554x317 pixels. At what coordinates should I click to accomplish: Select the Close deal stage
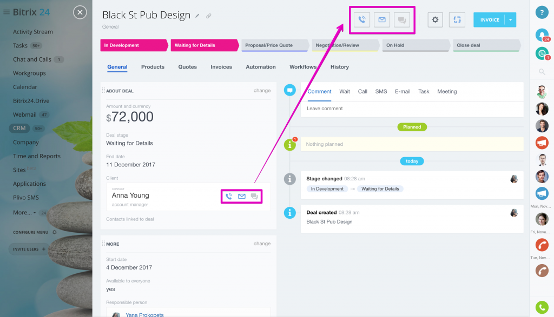coord(486,45)
